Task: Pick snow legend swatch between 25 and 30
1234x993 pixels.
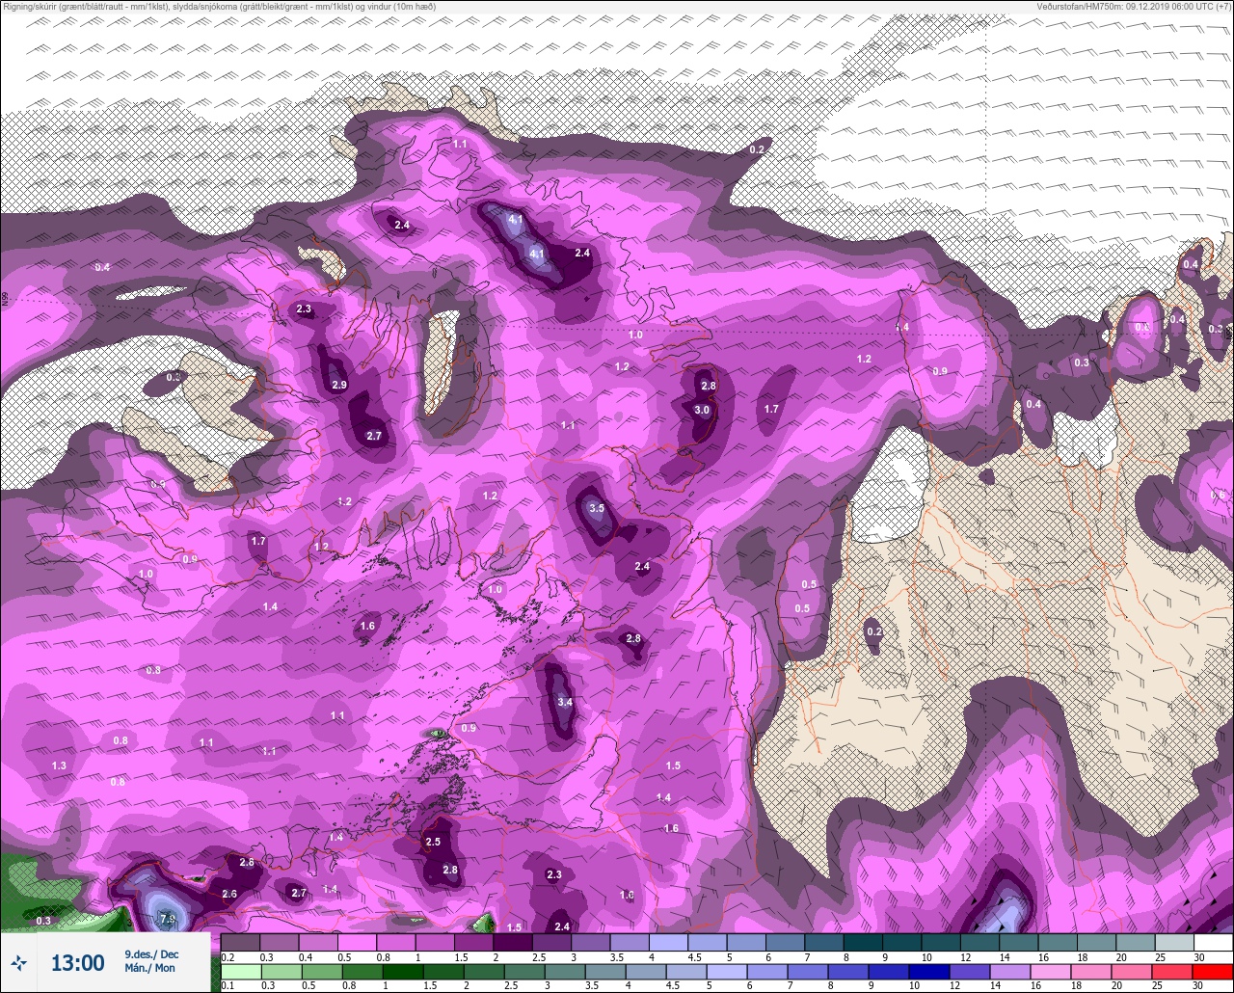Action: [x=1174, y=942]
